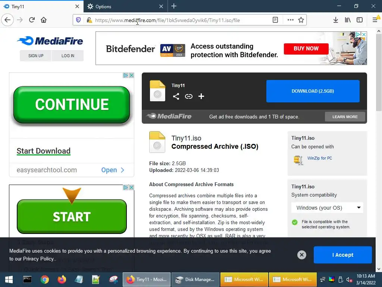Open page actions three-dots menu
Screen dimensions: 382x287
click(x=290, y=20)
